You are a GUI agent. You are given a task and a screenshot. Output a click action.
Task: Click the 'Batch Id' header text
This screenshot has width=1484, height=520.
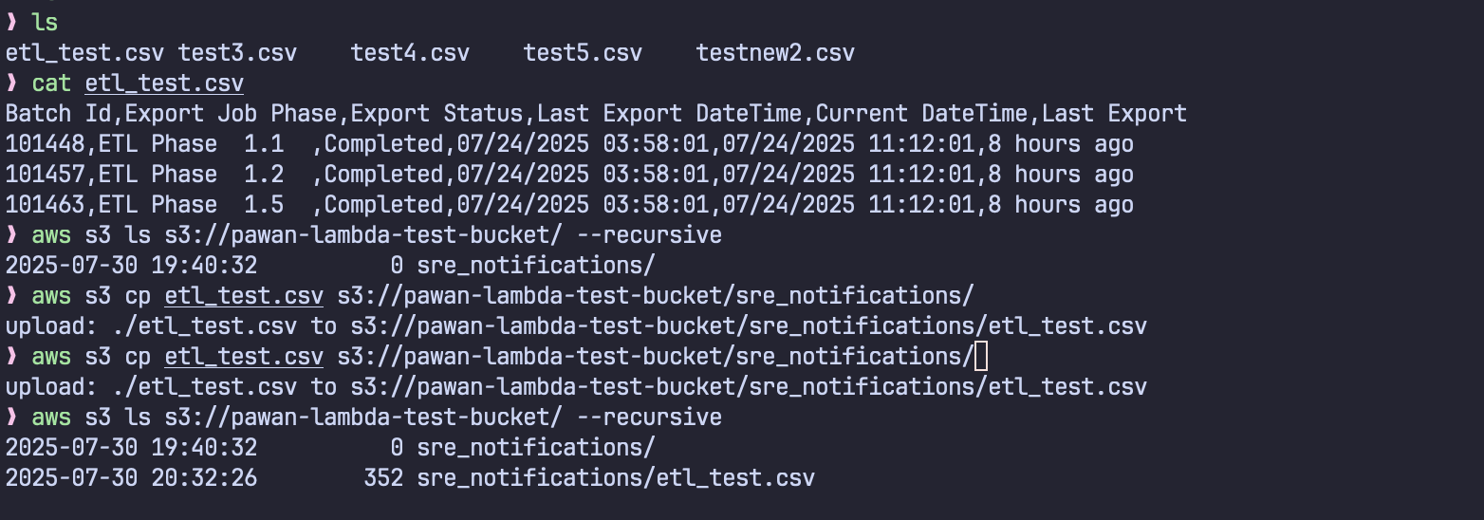58,114
